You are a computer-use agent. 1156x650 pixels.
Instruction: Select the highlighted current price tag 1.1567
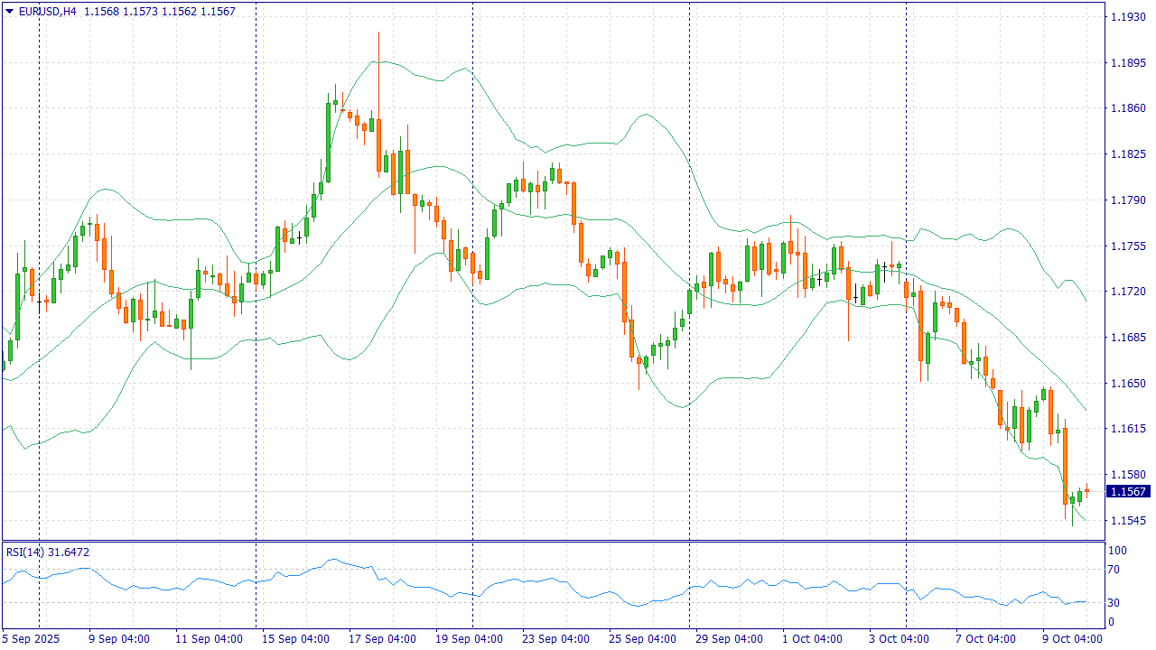[x=1129, y=492]
